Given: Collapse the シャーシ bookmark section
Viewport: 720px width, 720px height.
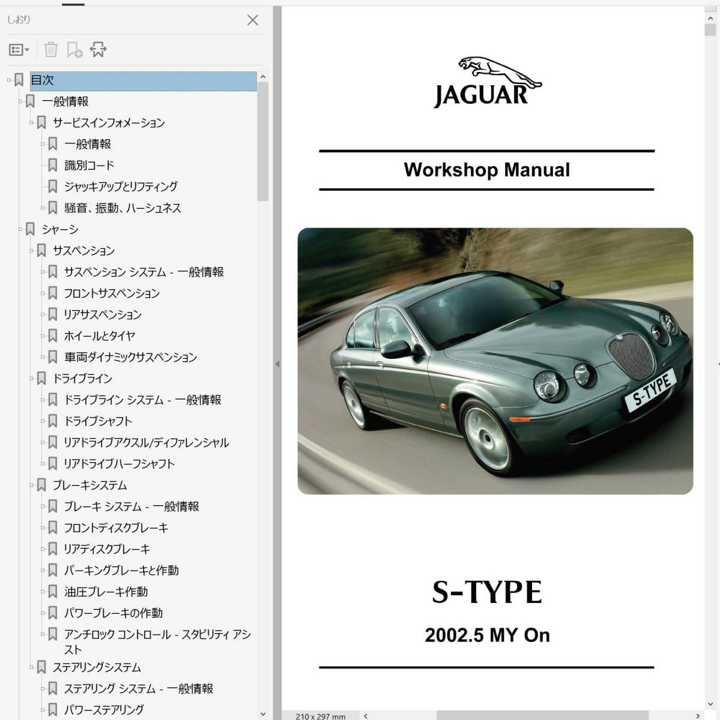Looking at the screenshot, I should 20,229.
